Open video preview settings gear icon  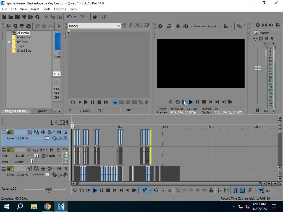[160, 26]
